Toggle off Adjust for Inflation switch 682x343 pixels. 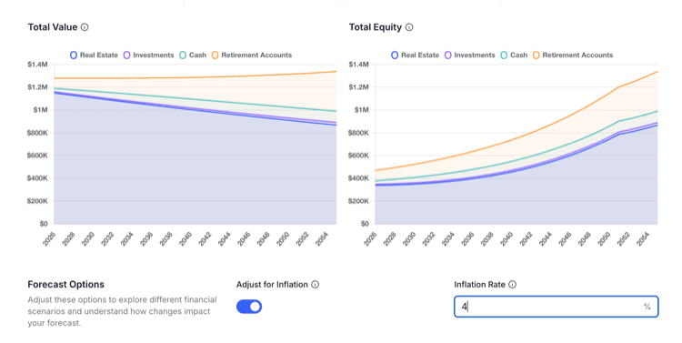(x=249, y=307)
